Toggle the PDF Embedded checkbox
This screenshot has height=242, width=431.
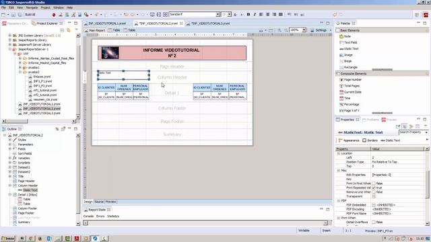click(374, 205)
